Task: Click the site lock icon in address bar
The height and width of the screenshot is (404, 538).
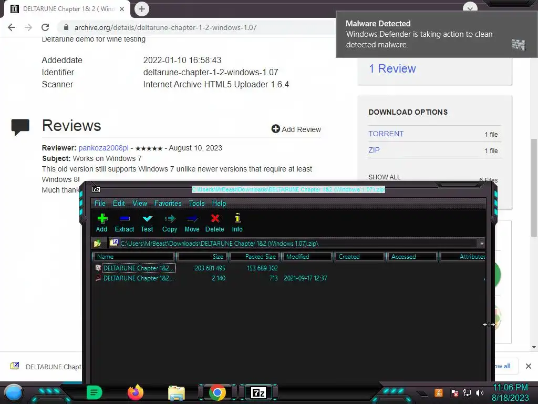Action: click(66, 27)
